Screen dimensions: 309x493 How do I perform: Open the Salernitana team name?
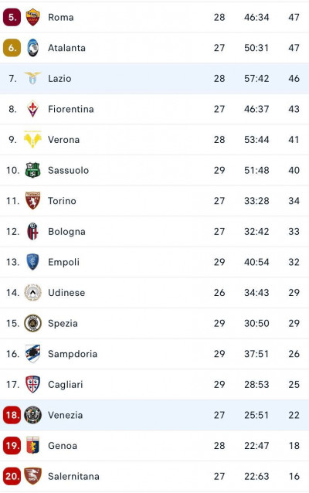tap(73, 476)
